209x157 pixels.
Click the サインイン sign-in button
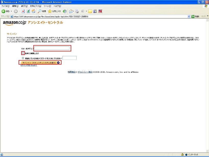click(x=40, y=63)
